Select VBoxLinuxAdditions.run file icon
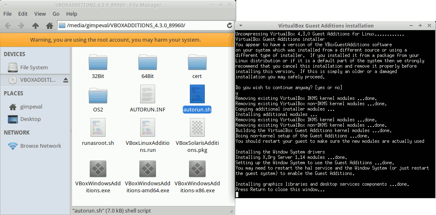This screenshot has height=215, width=436. [147, 128]
